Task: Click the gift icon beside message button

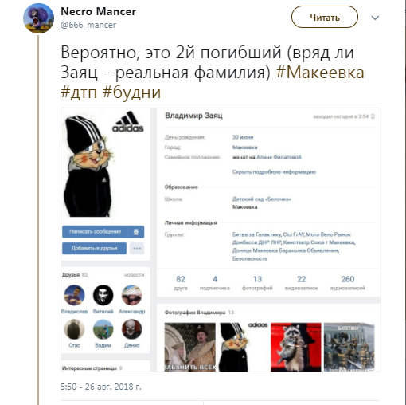Action: 136,232
